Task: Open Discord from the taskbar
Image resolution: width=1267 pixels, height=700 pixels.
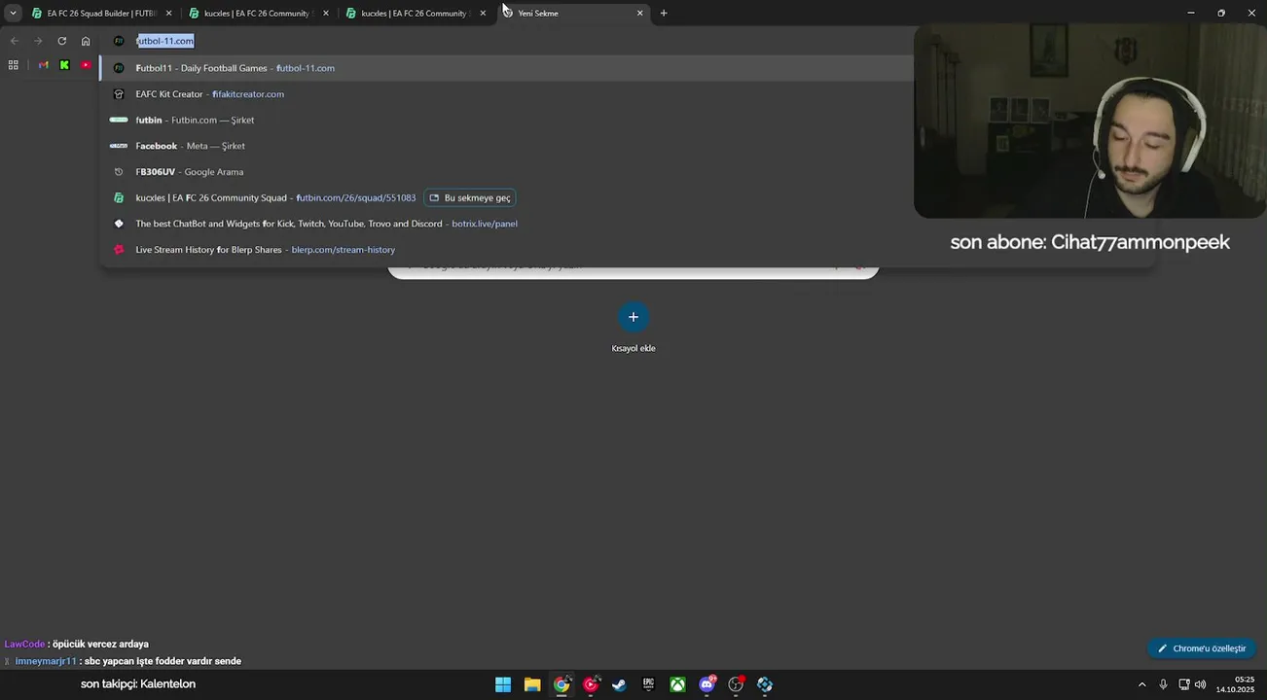Action: tap(707, 684)
